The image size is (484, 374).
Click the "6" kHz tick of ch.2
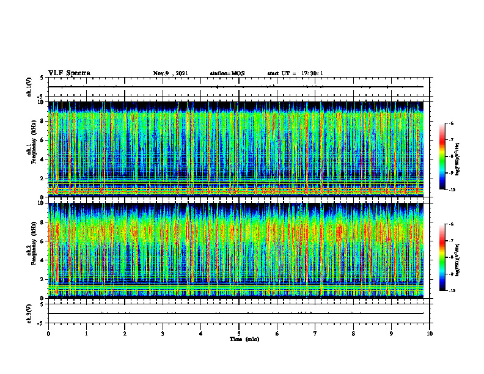43,241
